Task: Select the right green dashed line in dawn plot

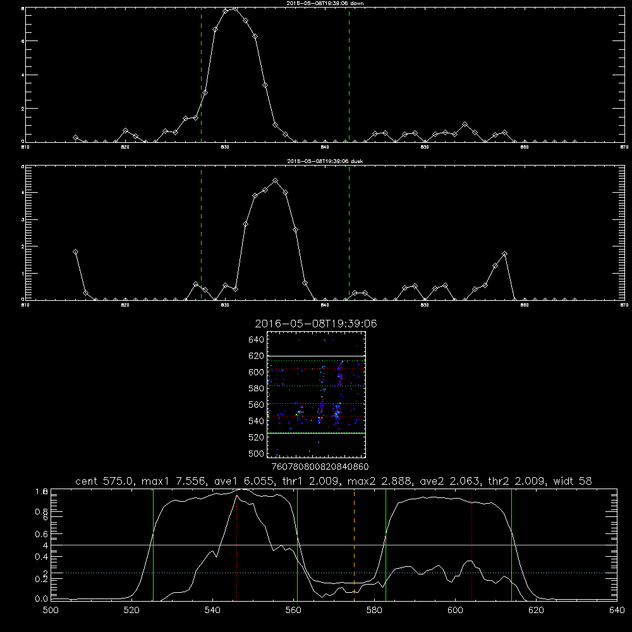Action: (x=349, y=75)
